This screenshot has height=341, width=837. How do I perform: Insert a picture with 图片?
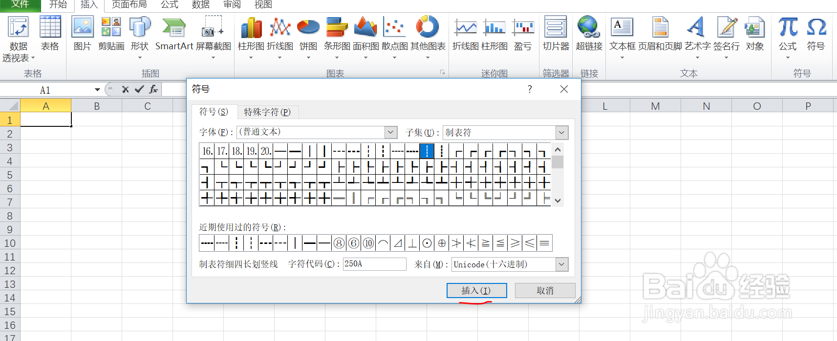83,33
